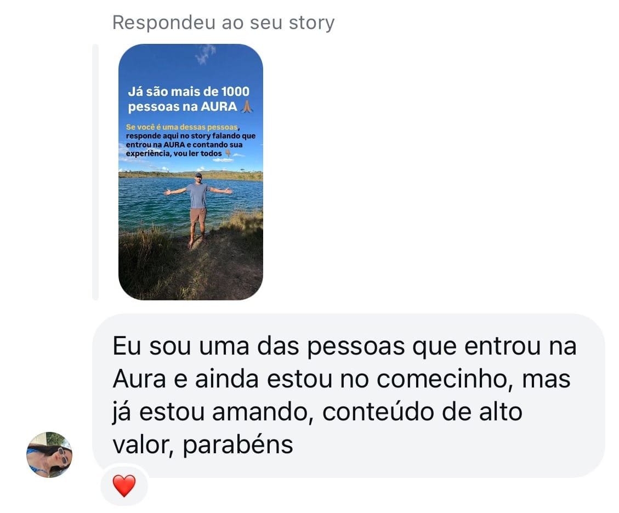Open the sender's round profile picture
619x513 pixels.
pyautogui.click(x=49, y=454)
